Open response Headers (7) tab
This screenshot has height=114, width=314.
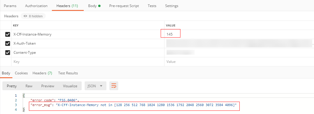click(42, 73)
